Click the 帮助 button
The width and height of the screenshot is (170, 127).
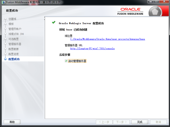(12, 122)
